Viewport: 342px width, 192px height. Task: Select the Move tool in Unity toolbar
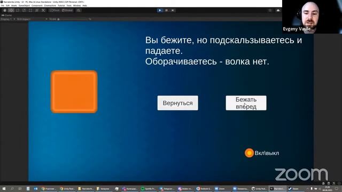coord(11,10)
